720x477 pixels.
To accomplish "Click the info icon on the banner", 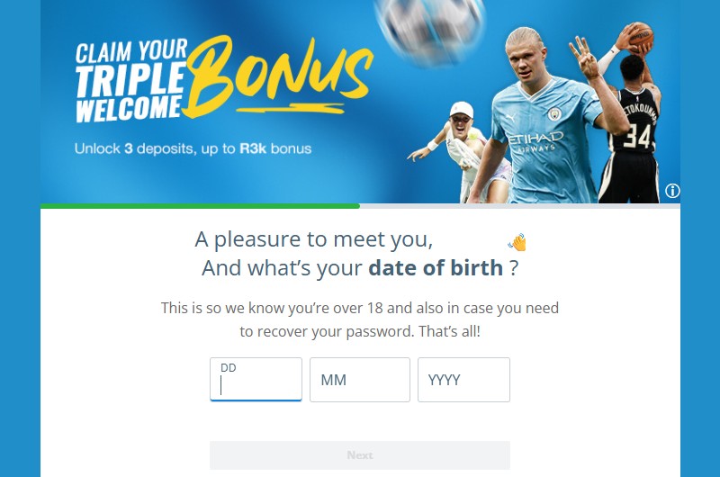I will click(x=672, y=191).
